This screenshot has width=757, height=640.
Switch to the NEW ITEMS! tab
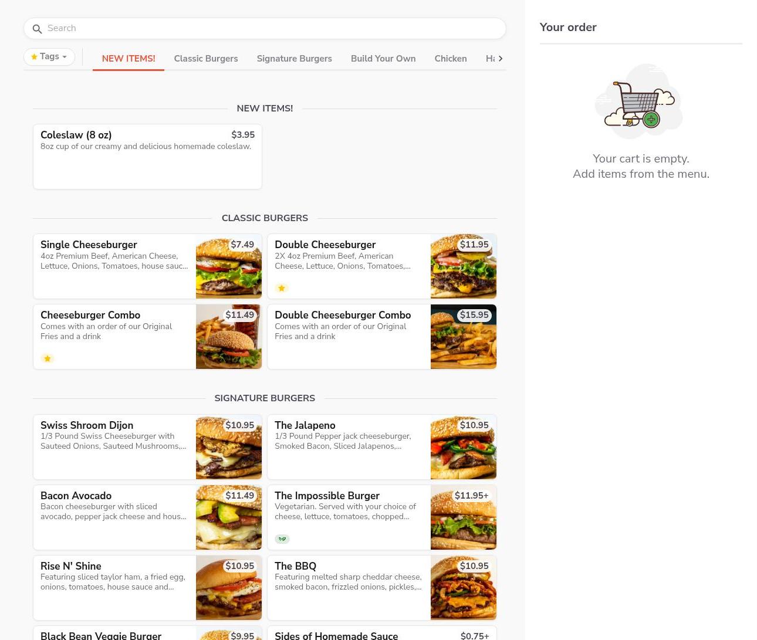point(129,59)
